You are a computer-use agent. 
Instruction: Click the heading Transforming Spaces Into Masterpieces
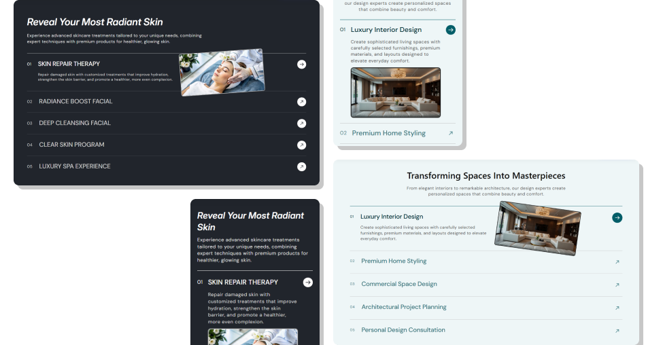486,176
